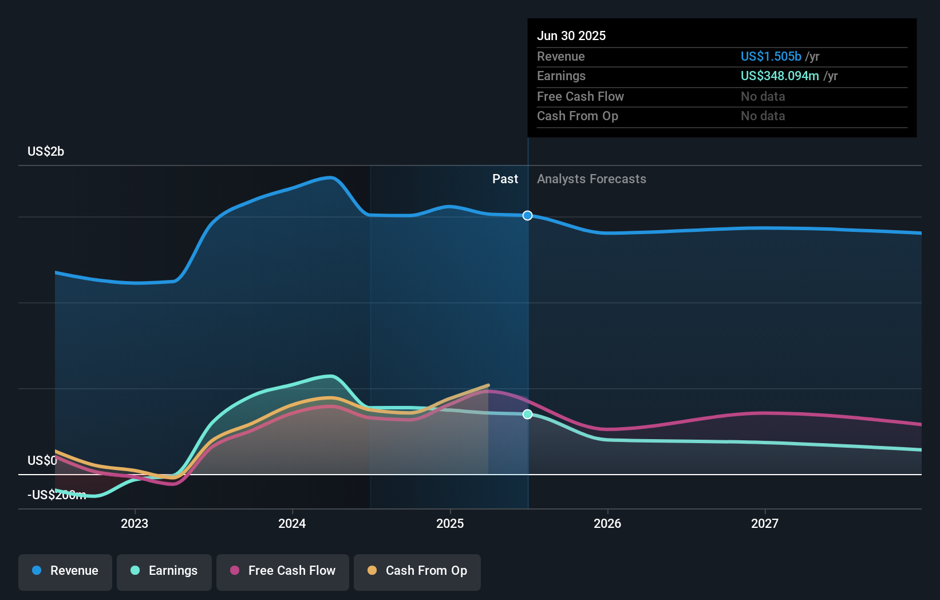This screenshot has width=940, height=600.
Task: Toggle the Earnings series legend button
Action: 164,572
